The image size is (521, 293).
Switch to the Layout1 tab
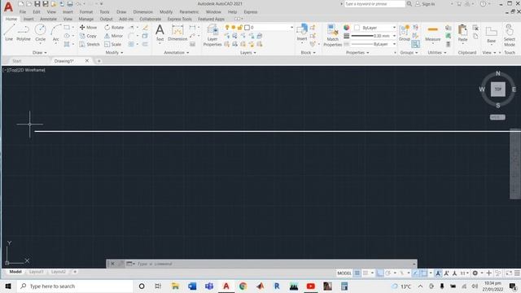click(36, 272)
